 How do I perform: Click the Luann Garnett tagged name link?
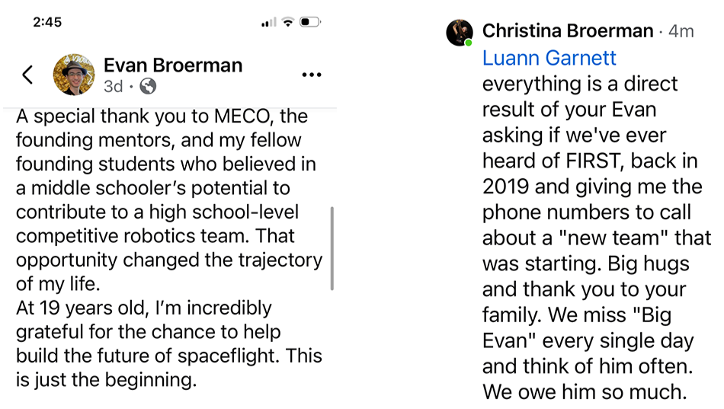pyautogui.click(x=549, y=58)
